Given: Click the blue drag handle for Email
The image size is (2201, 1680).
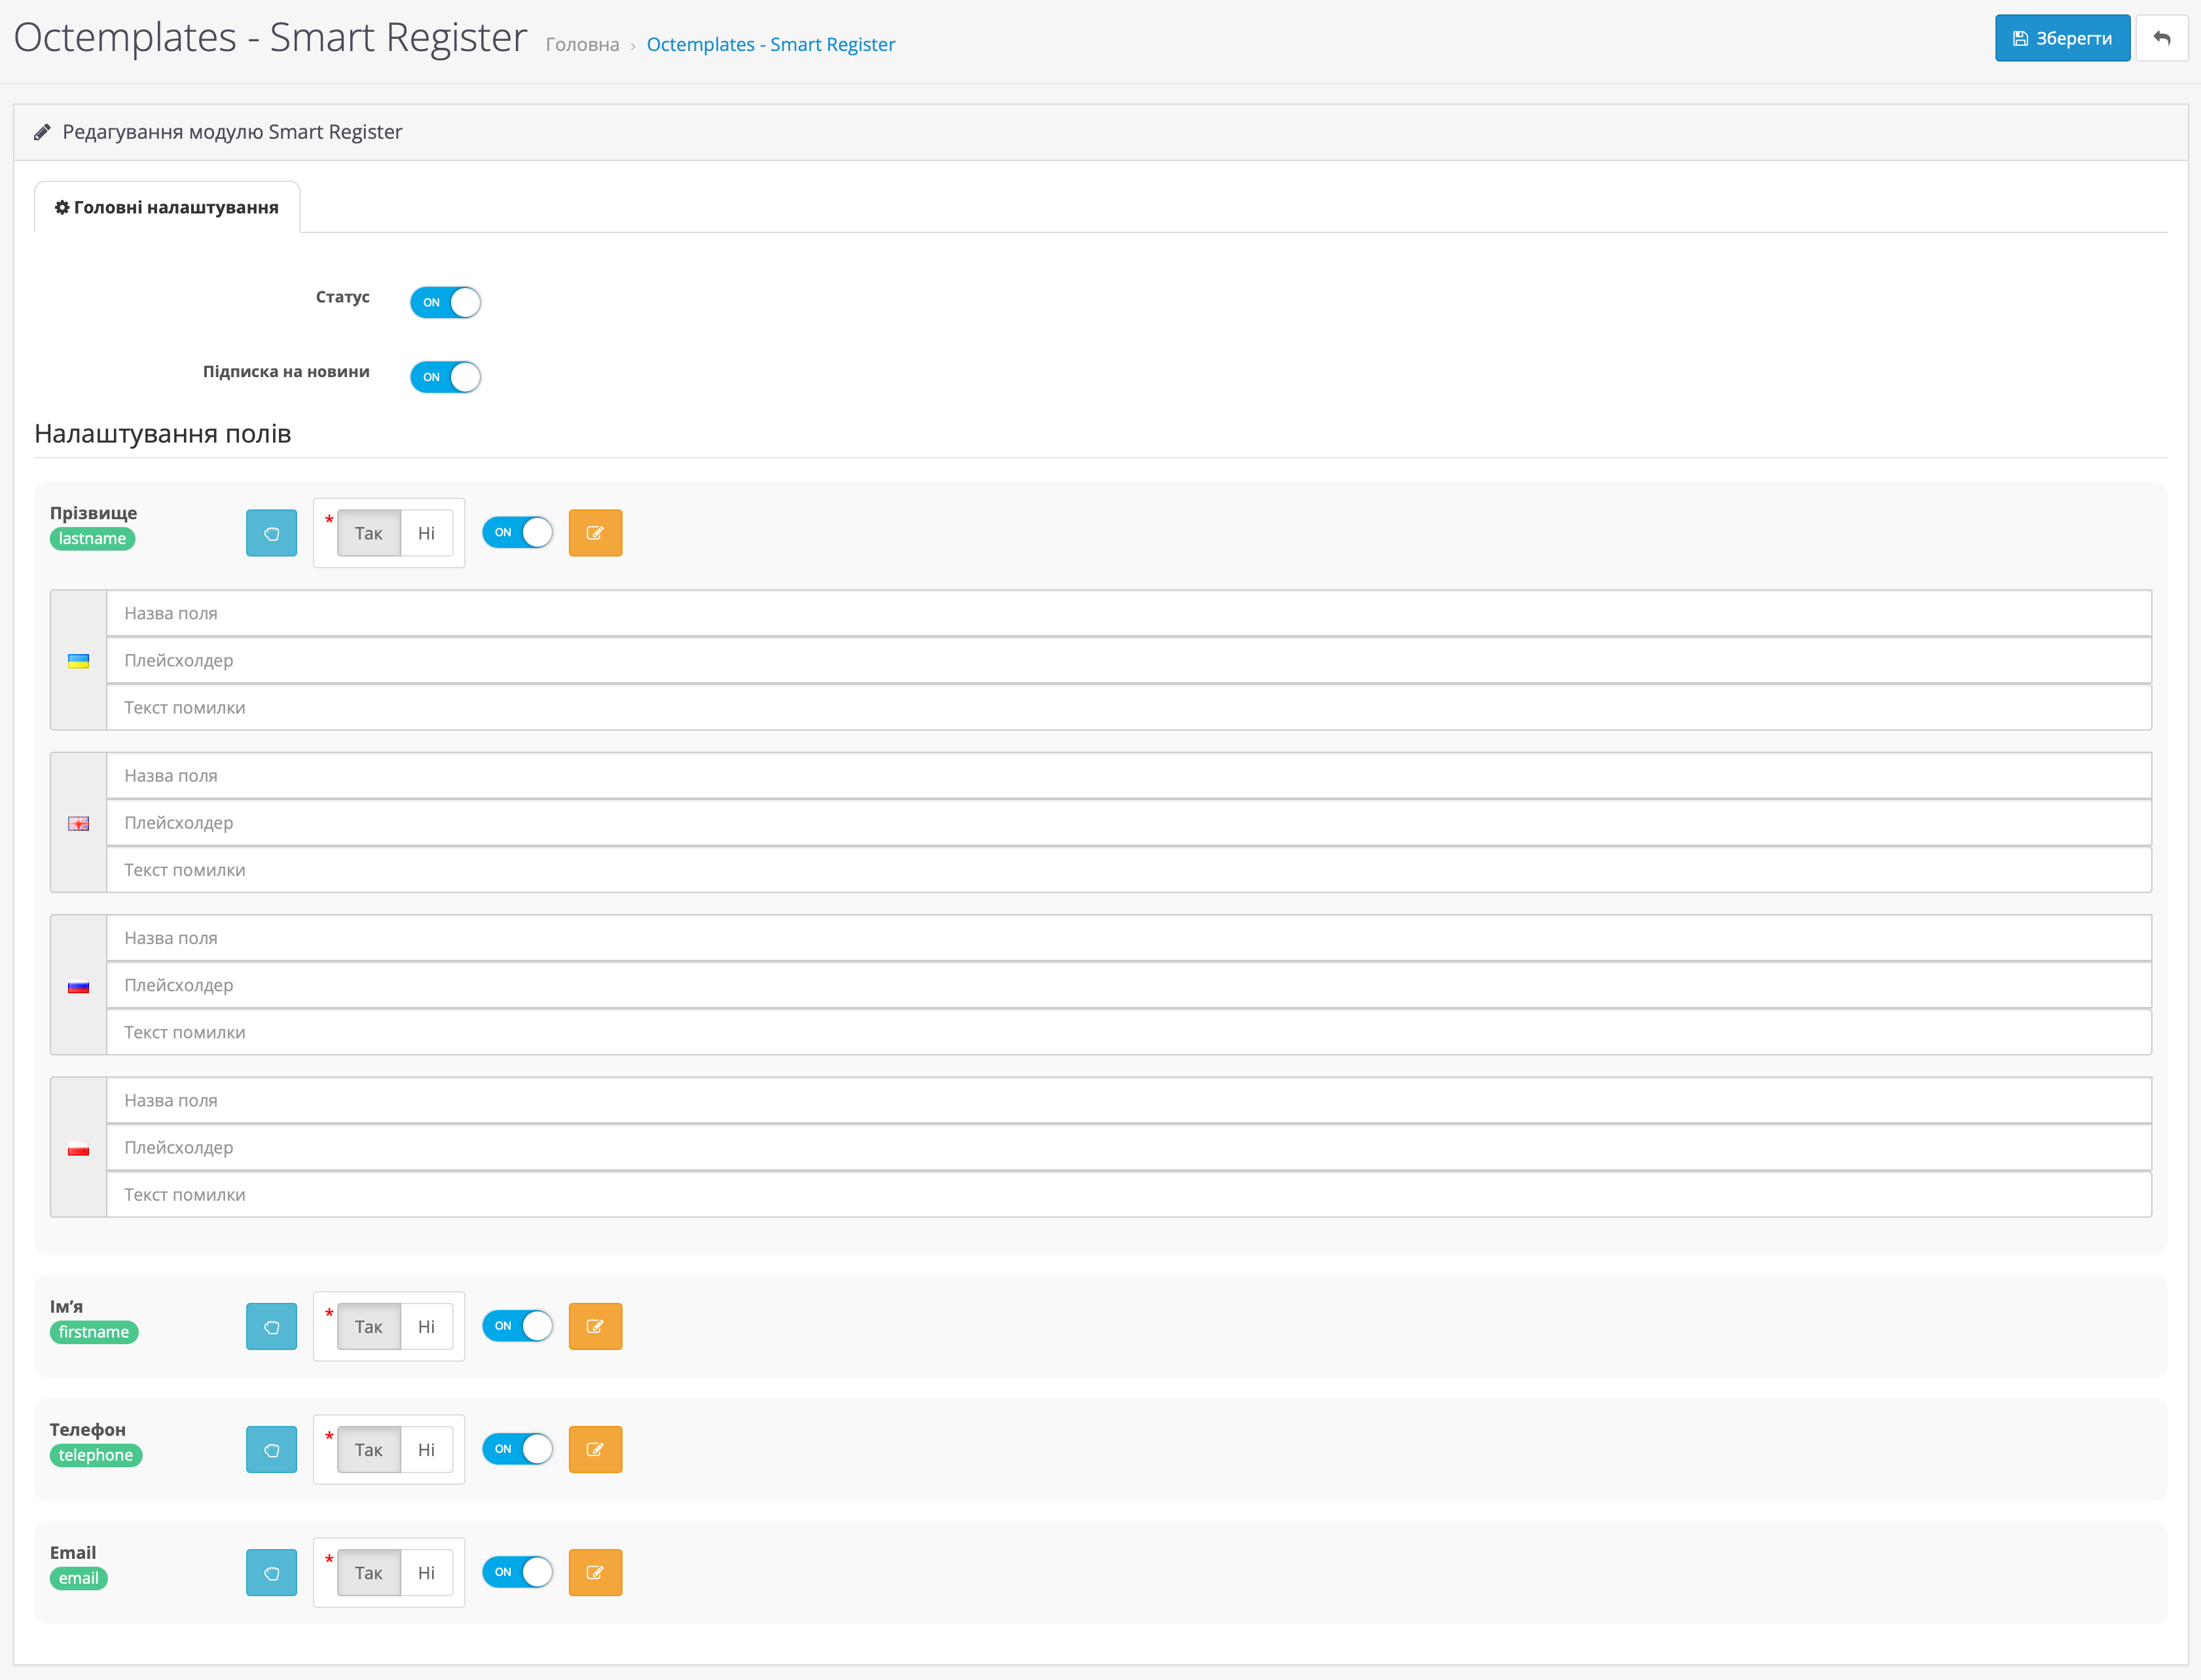Looking at the screenshot, I should 271,1572.
